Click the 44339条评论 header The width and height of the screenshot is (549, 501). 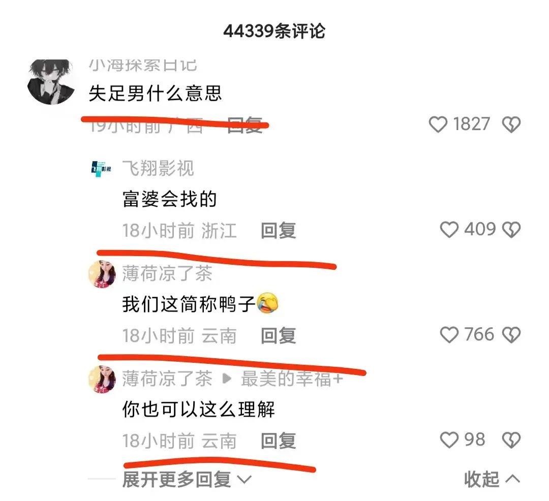pyautogui.click(x=274, y=31)
